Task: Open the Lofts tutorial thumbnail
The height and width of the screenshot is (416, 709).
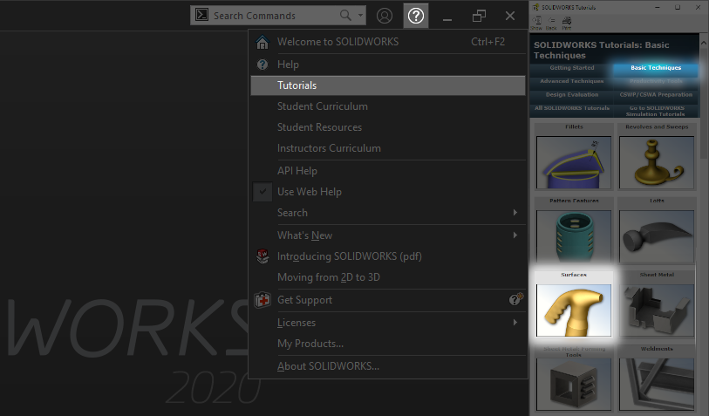Action: coord(657,236)
